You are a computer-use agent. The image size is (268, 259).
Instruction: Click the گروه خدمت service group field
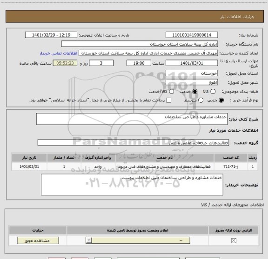click(133, 143)
